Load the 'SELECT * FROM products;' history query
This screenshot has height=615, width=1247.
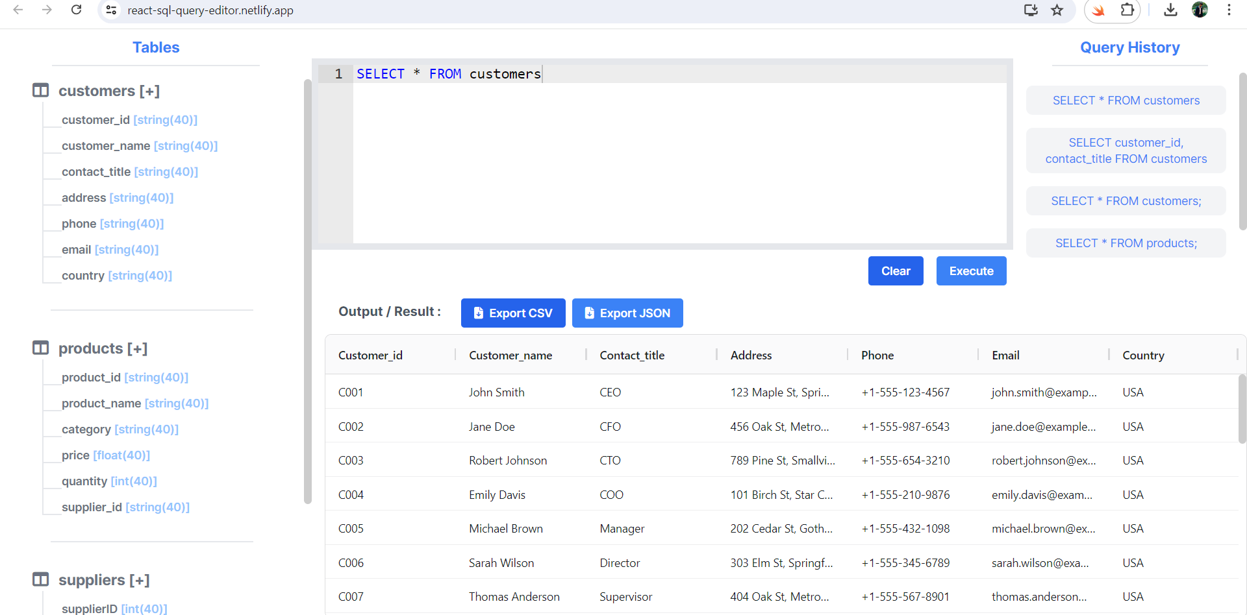coord(1126,243)
